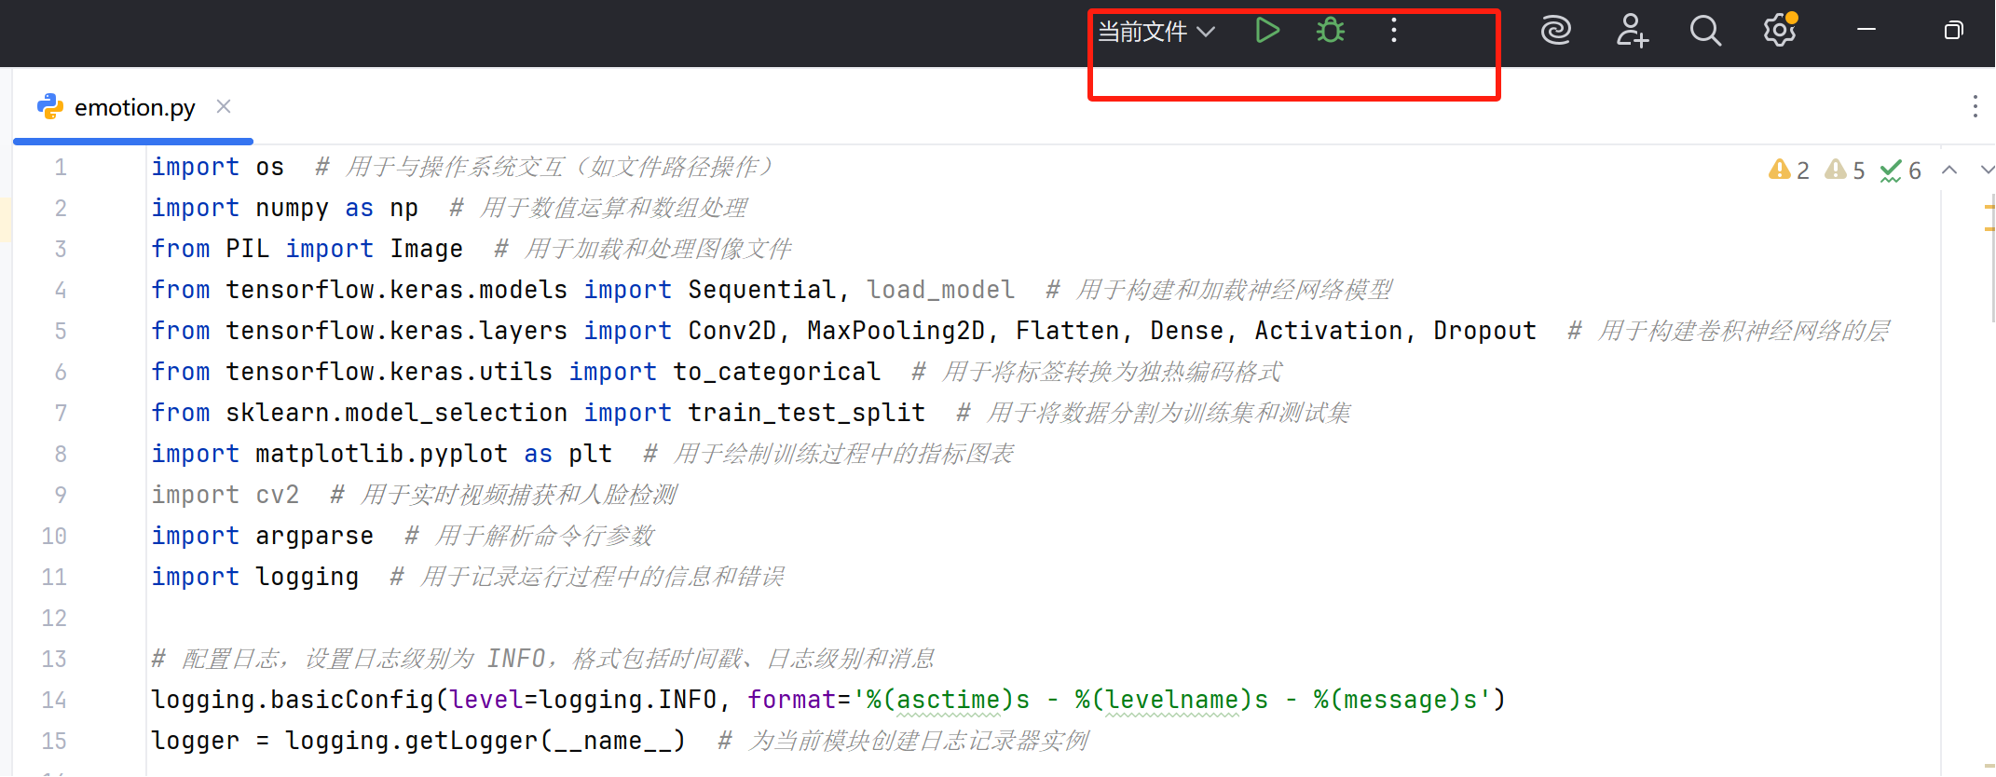
Task: Open more run actions three-dot menu
Action: click(x=1394, y=31)
